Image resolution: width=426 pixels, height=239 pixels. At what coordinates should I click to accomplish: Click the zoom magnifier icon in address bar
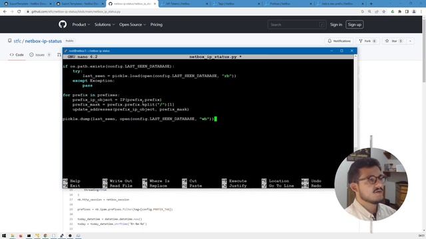pos(369,12)
